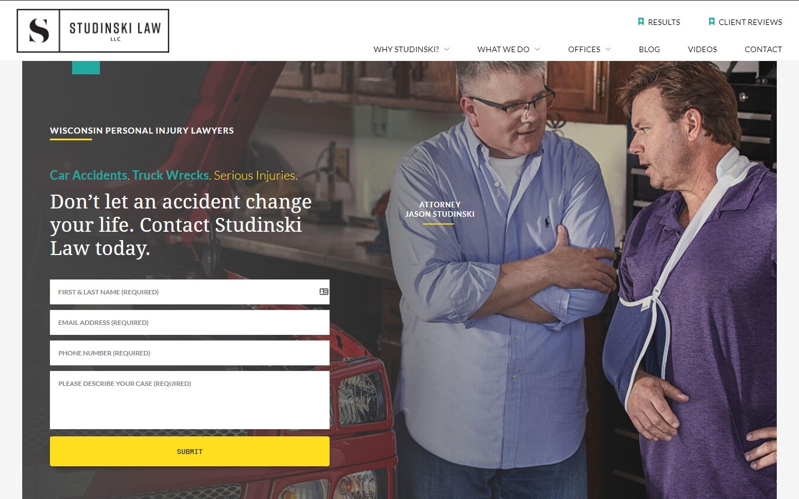Expand the Offices dropdown chevron
799x499 pixels.
click(x=608, y=49)
